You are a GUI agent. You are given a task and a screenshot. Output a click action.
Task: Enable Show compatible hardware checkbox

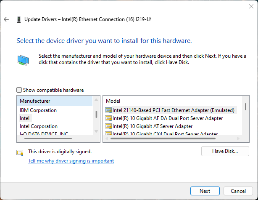(x=19, y=90)
